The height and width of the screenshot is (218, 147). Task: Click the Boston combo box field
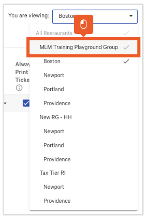click(95, 17)
